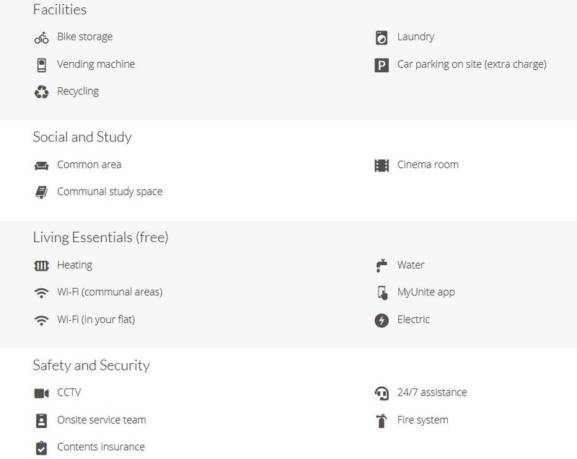
Task: Click the Vending machine icon
Action: coord(41,65)
